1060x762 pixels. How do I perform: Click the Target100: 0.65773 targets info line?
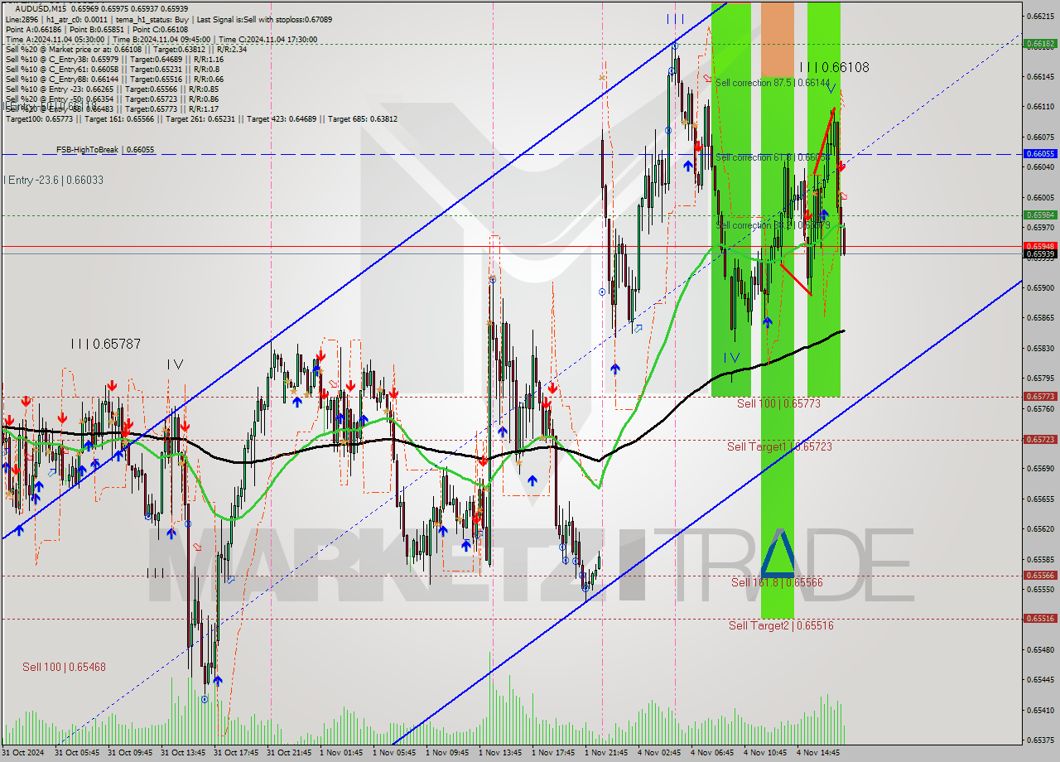point(201,119)
